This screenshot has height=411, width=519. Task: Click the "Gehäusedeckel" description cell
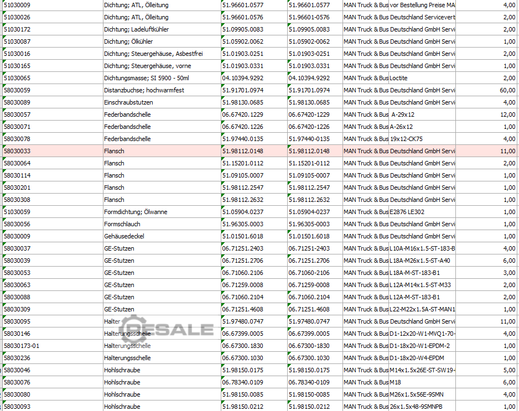[x=124, y=236]
